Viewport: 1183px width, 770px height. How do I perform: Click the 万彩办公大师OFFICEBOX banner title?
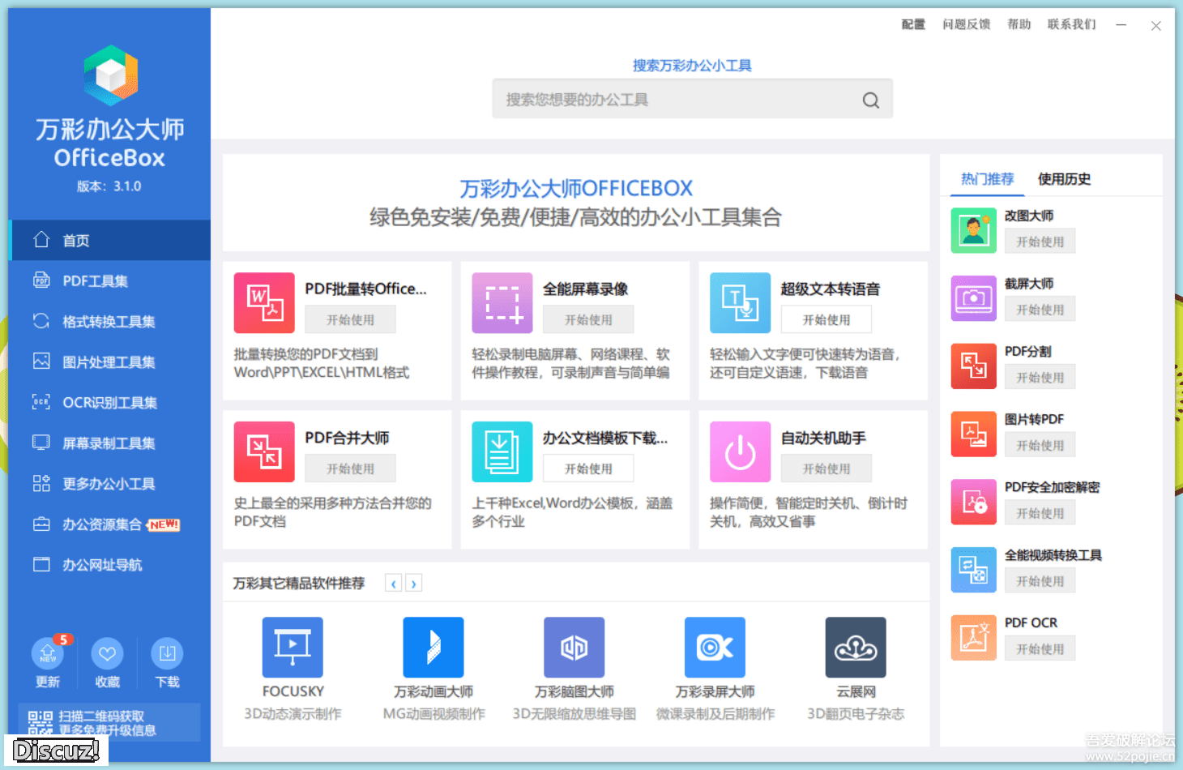coord(576,189)
